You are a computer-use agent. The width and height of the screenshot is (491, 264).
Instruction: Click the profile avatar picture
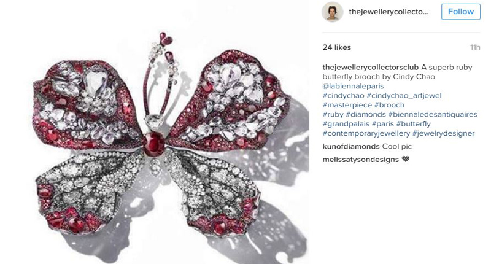[x=332, y=12]
